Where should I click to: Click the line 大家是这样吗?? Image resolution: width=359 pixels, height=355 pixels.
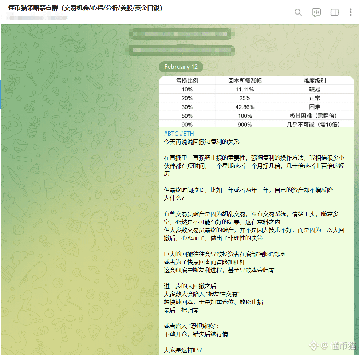[x=183, y=350]
